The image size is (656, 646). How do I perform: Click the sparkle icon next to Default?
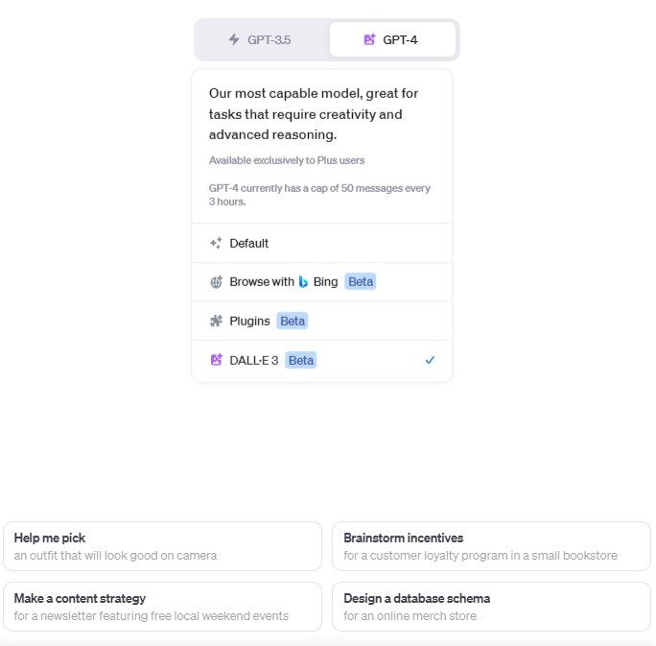click(x=216, y=244)
